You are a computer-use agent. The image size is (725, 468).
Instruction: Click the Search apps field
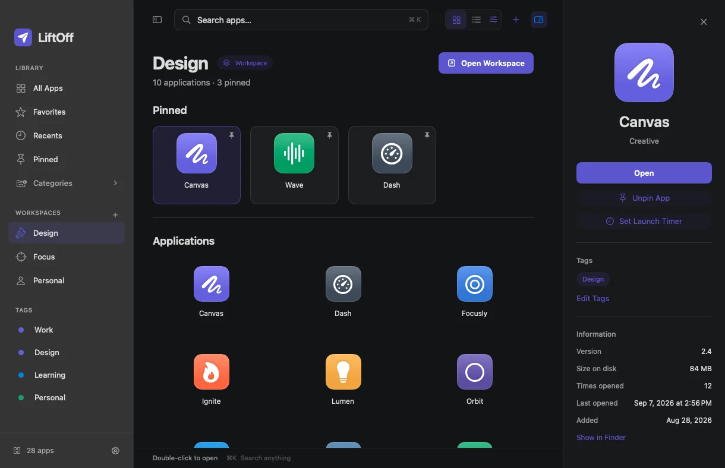click(x=301, y=20)
